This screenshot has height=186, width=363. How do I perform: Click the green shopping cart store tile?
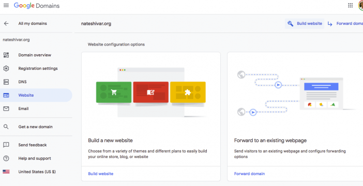pos(114,92)
